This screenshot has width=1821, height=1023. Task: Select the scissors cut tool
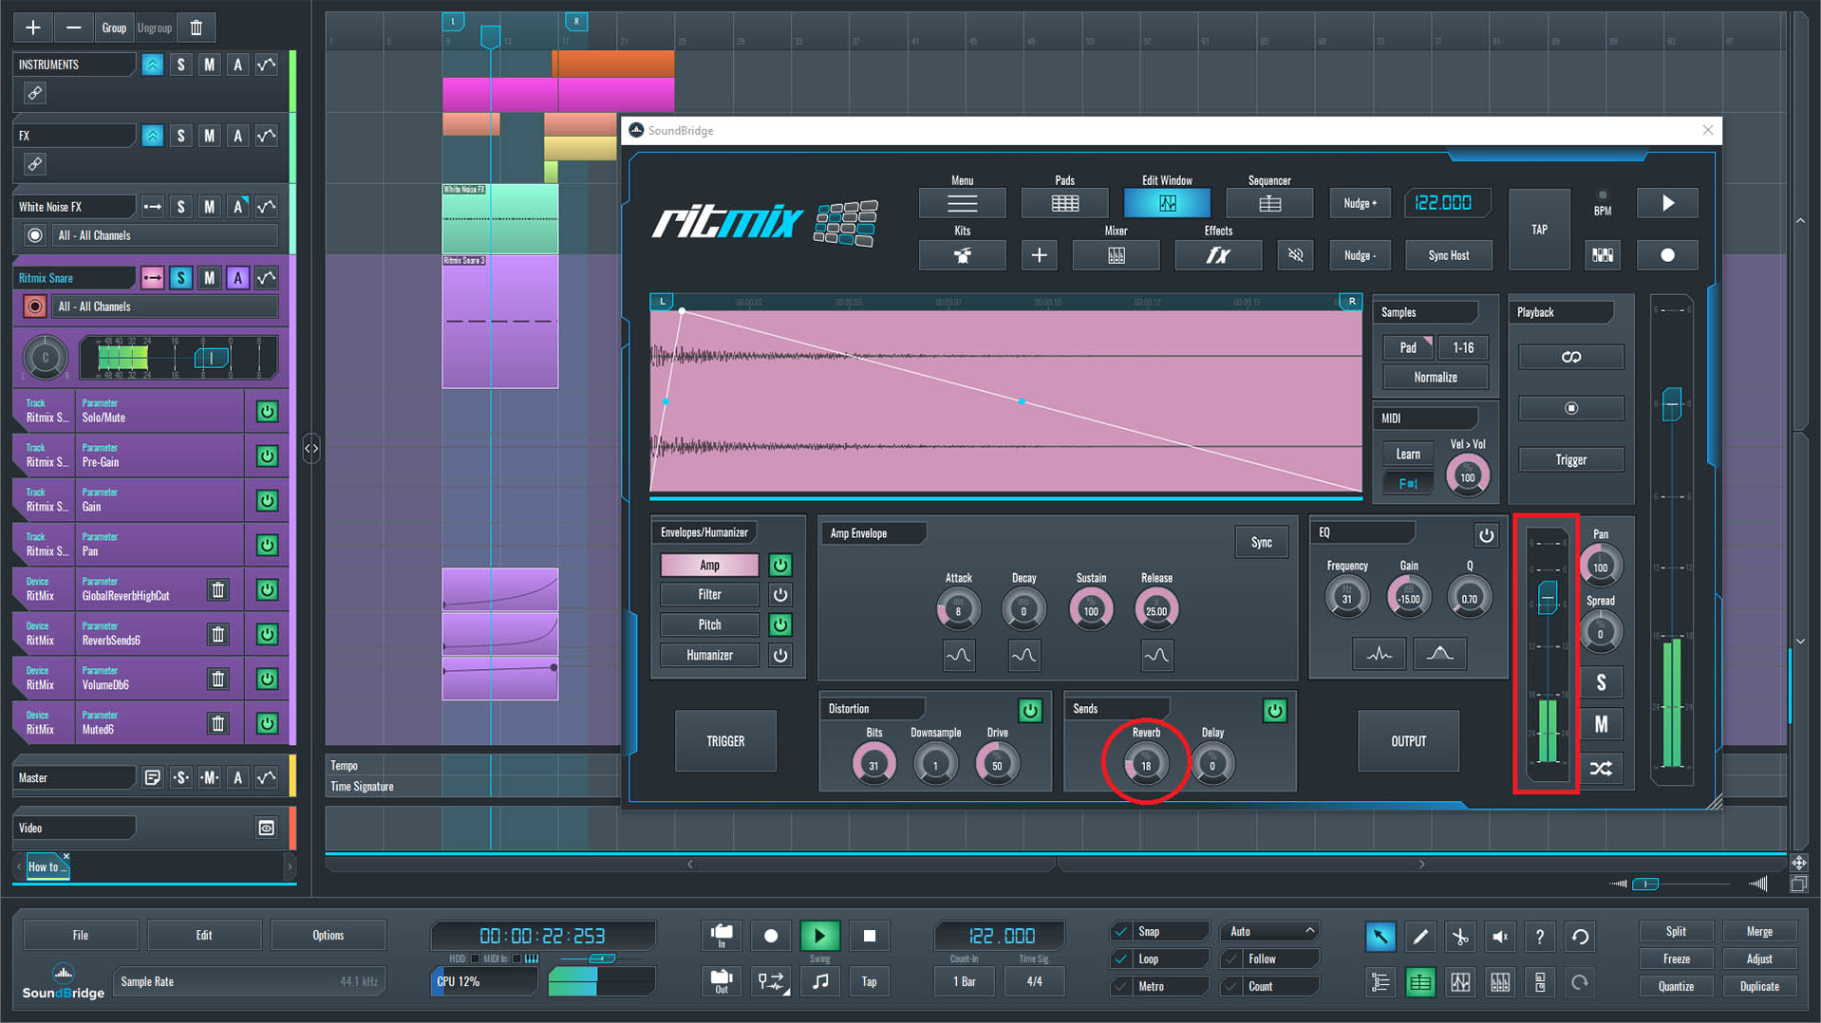[1459, 937]
